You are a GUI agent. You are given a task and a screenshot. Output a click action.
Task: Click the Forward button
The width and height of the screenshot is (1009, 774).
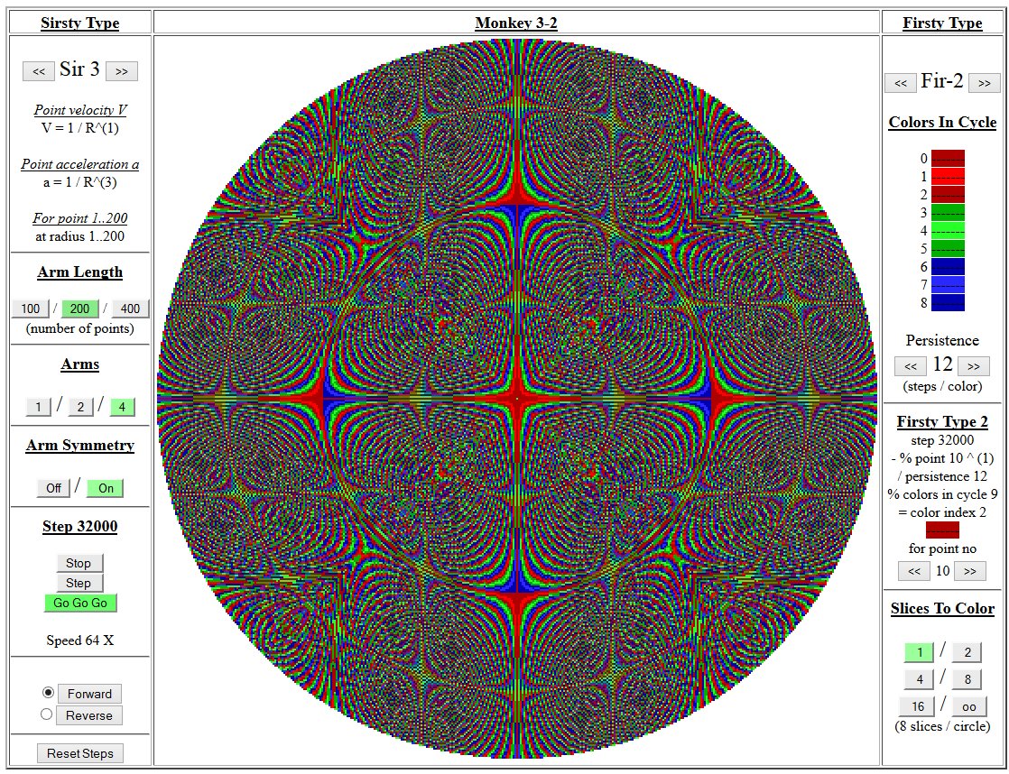pos(89,694)
